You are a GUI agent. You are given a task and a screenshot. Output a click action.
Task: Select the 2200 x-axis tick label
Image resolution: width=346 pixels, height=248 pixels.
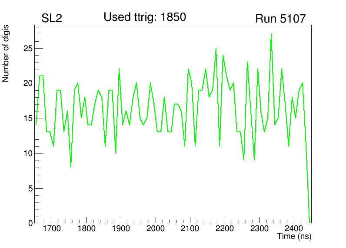224,228
